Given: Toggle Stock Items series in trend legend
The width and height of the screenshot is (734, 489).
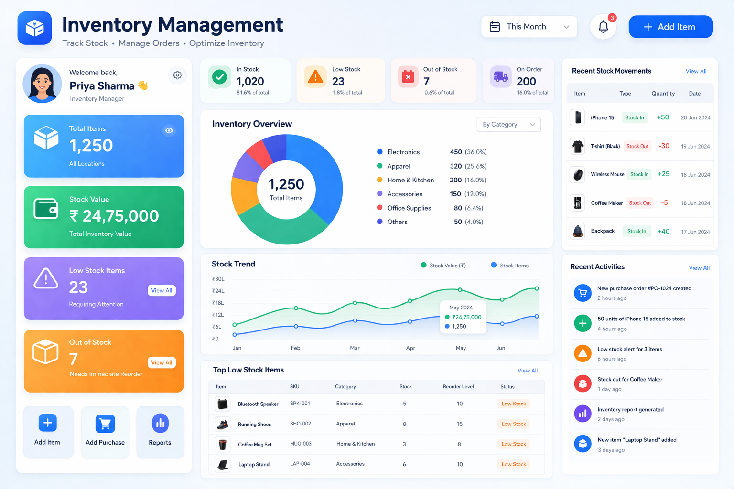Looking at the screenshot, I should pos(509,266).
